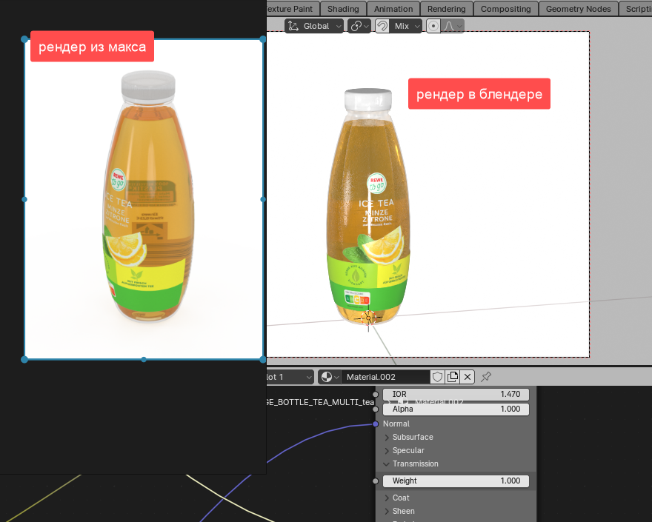Image resolution: width=652 pixels, height=522 pixels.
Task: Open the Shading workspace tab
Action: (x=342, y=9)
